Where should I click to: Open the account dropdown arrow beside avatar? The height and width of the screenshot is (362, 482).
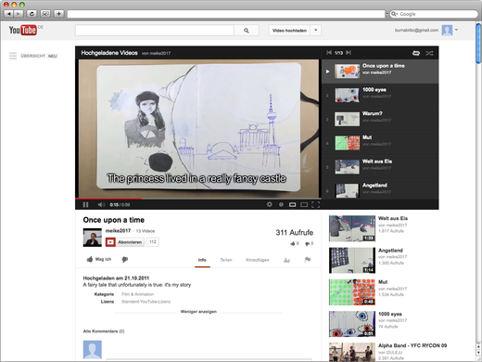(456, 30)
